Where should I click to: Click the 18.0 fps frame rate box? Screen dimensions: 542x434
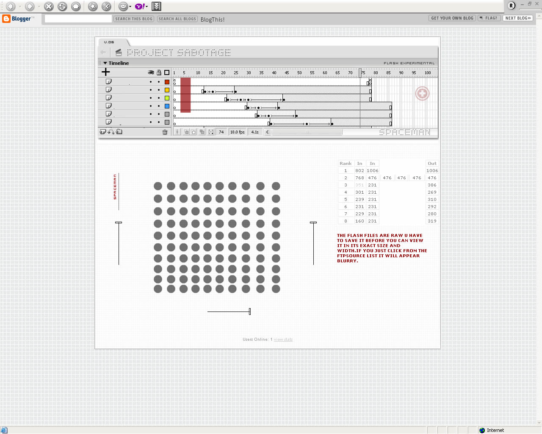coord(238,132)
